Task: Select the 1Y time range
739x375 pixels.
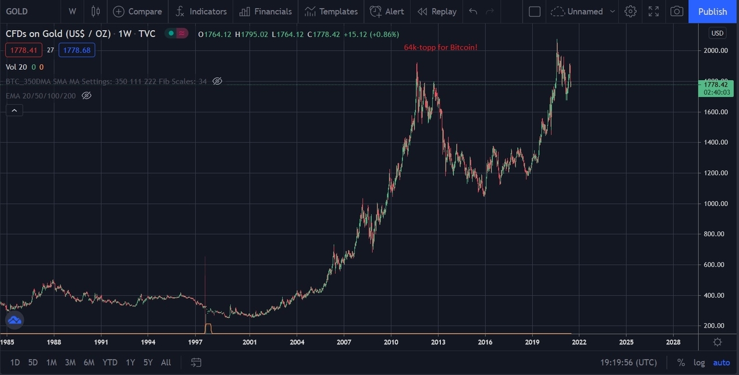Action: (130, 362)
